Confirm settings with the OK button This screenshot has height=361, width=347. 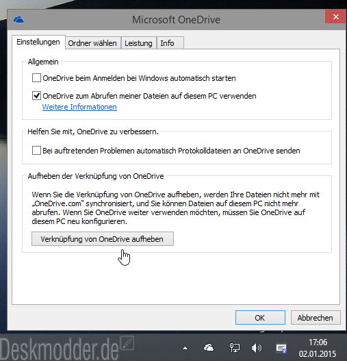260,318
